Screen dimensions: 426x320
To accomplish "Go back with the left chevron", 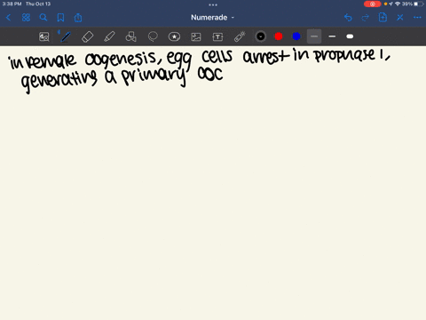I will pyautogui.click(x=8, y=18).
